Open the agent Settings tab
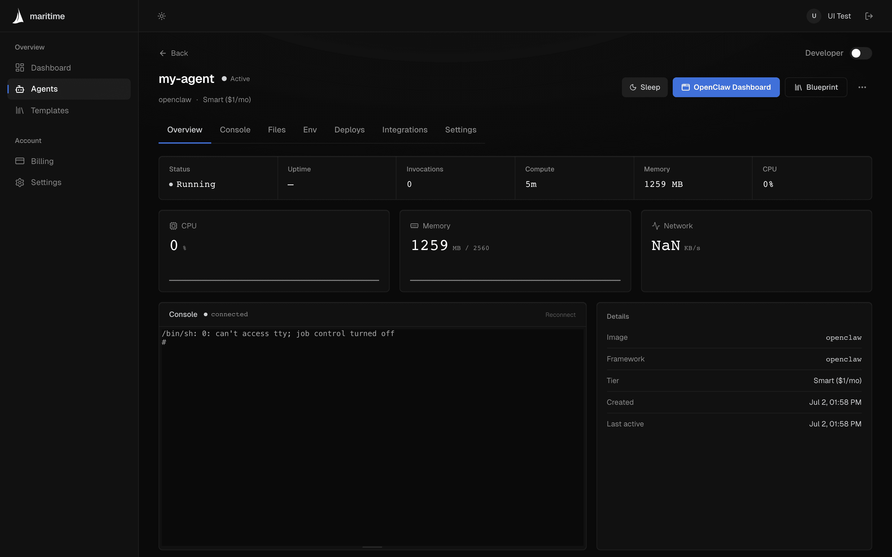 [461, 130]
